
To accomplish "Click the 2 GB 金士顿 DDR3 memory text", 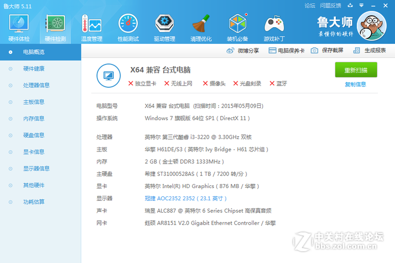I will pyautogui.click(x=184, y=161).
